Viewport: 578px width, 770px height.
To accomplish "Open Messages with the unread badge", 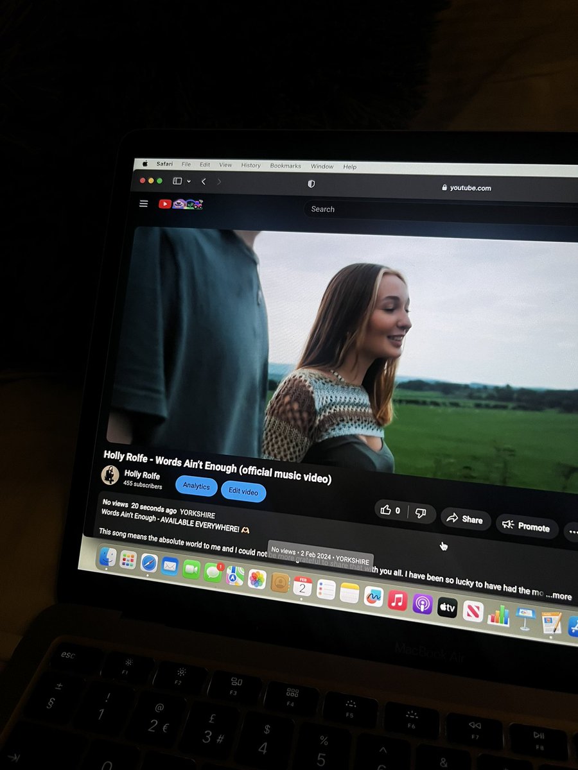I will point(213,572).
